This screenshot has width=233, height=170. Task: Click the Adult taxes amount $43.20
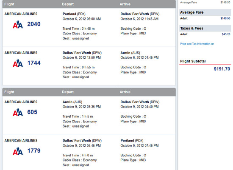226,34
